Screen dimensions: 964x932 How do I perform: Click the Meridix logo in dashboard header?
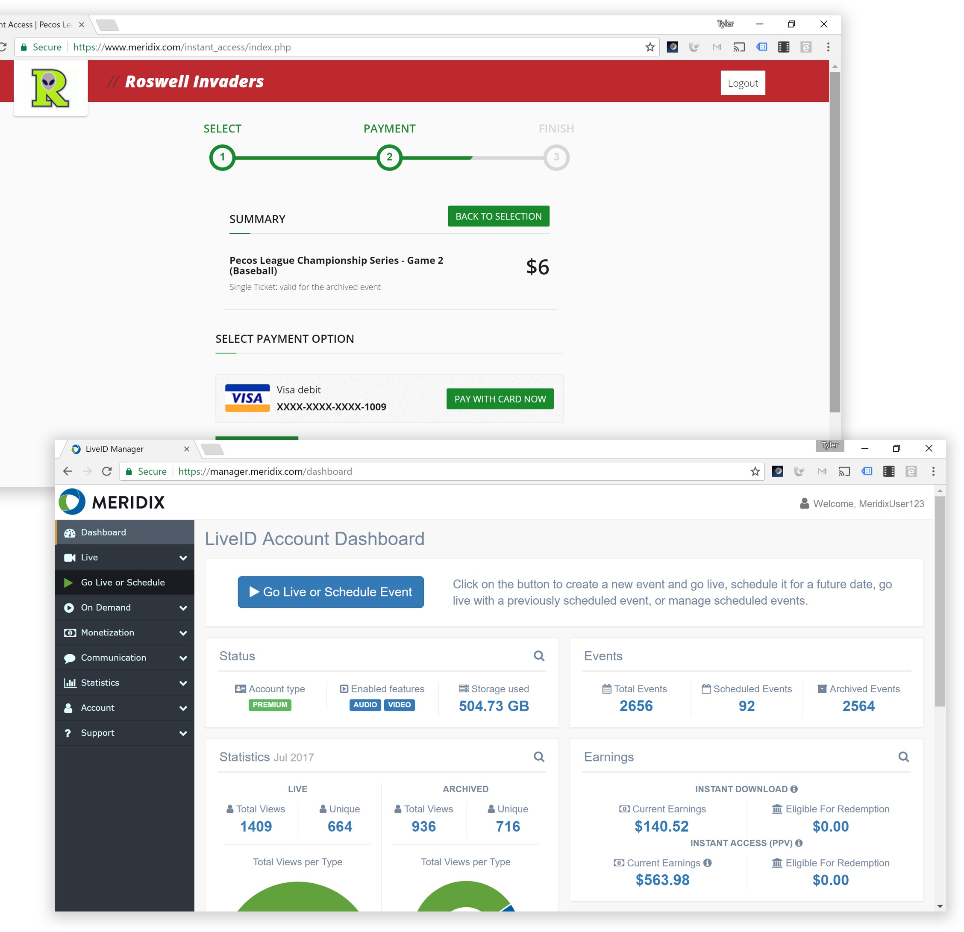pyautogui.click(x=112, y=502)
